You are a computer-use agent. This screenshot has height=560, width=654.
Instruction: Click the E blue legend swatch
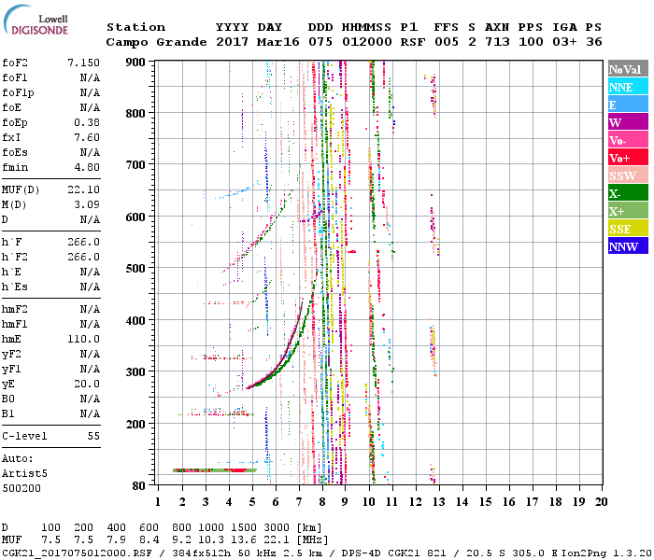628,104
